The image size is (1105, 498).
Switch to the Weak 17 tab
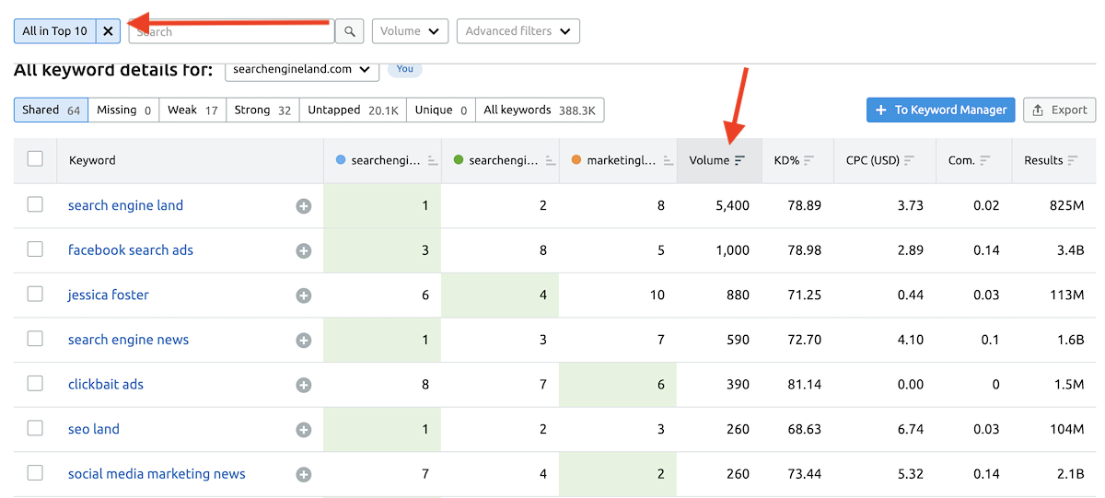click(x=192, y=110)
